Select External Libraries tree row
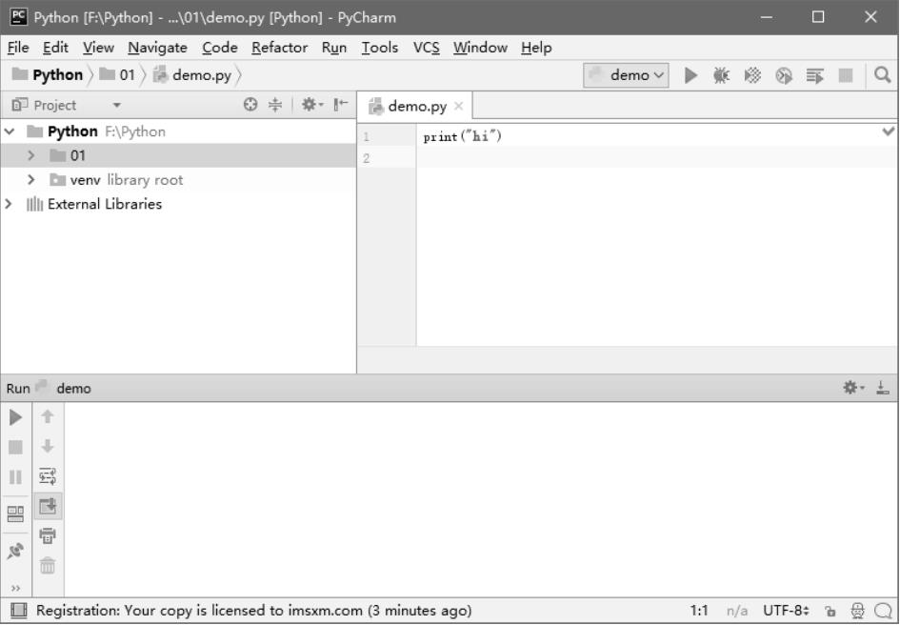This screenshot has height=625, width=900. (178, 204)
